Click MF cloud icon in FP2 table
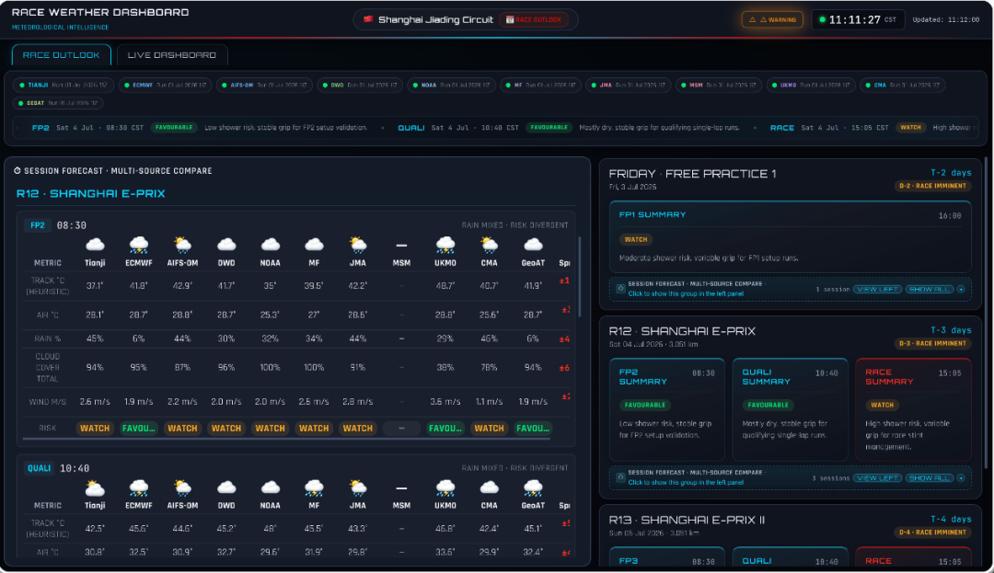This screenshot has height=573, width=994. [x=314, y=245]
